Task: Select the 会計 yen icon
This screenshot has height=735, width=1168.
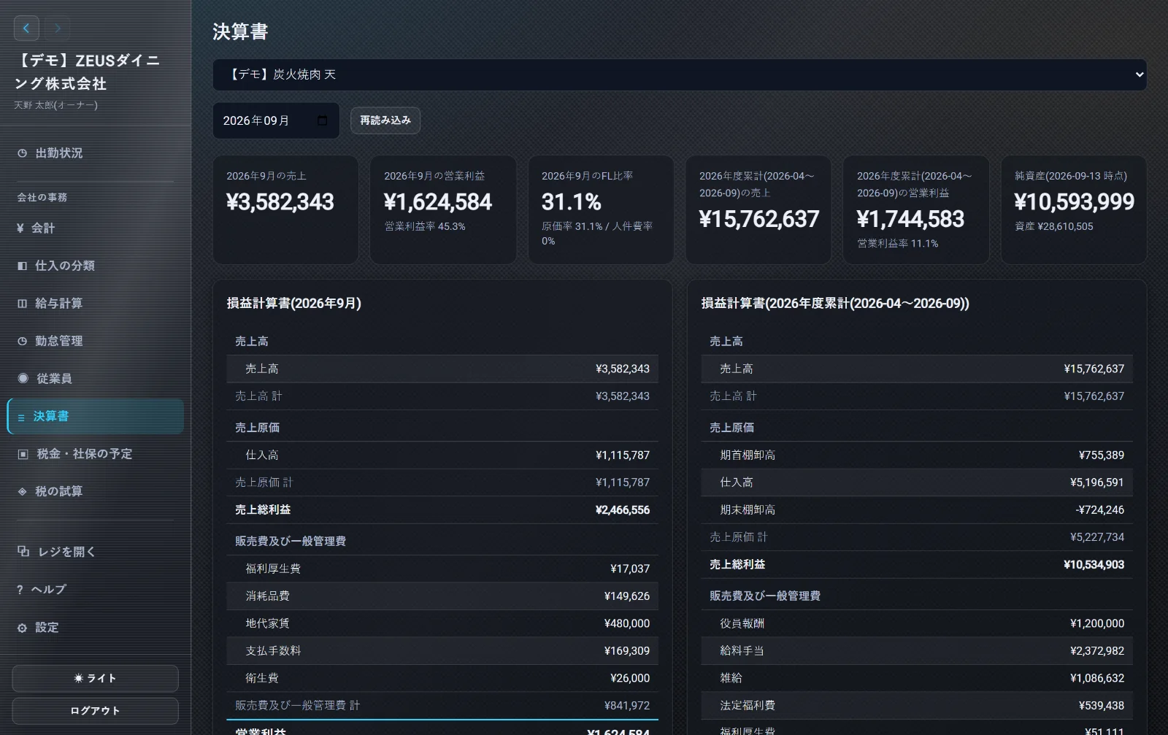Action: point(20,228)
